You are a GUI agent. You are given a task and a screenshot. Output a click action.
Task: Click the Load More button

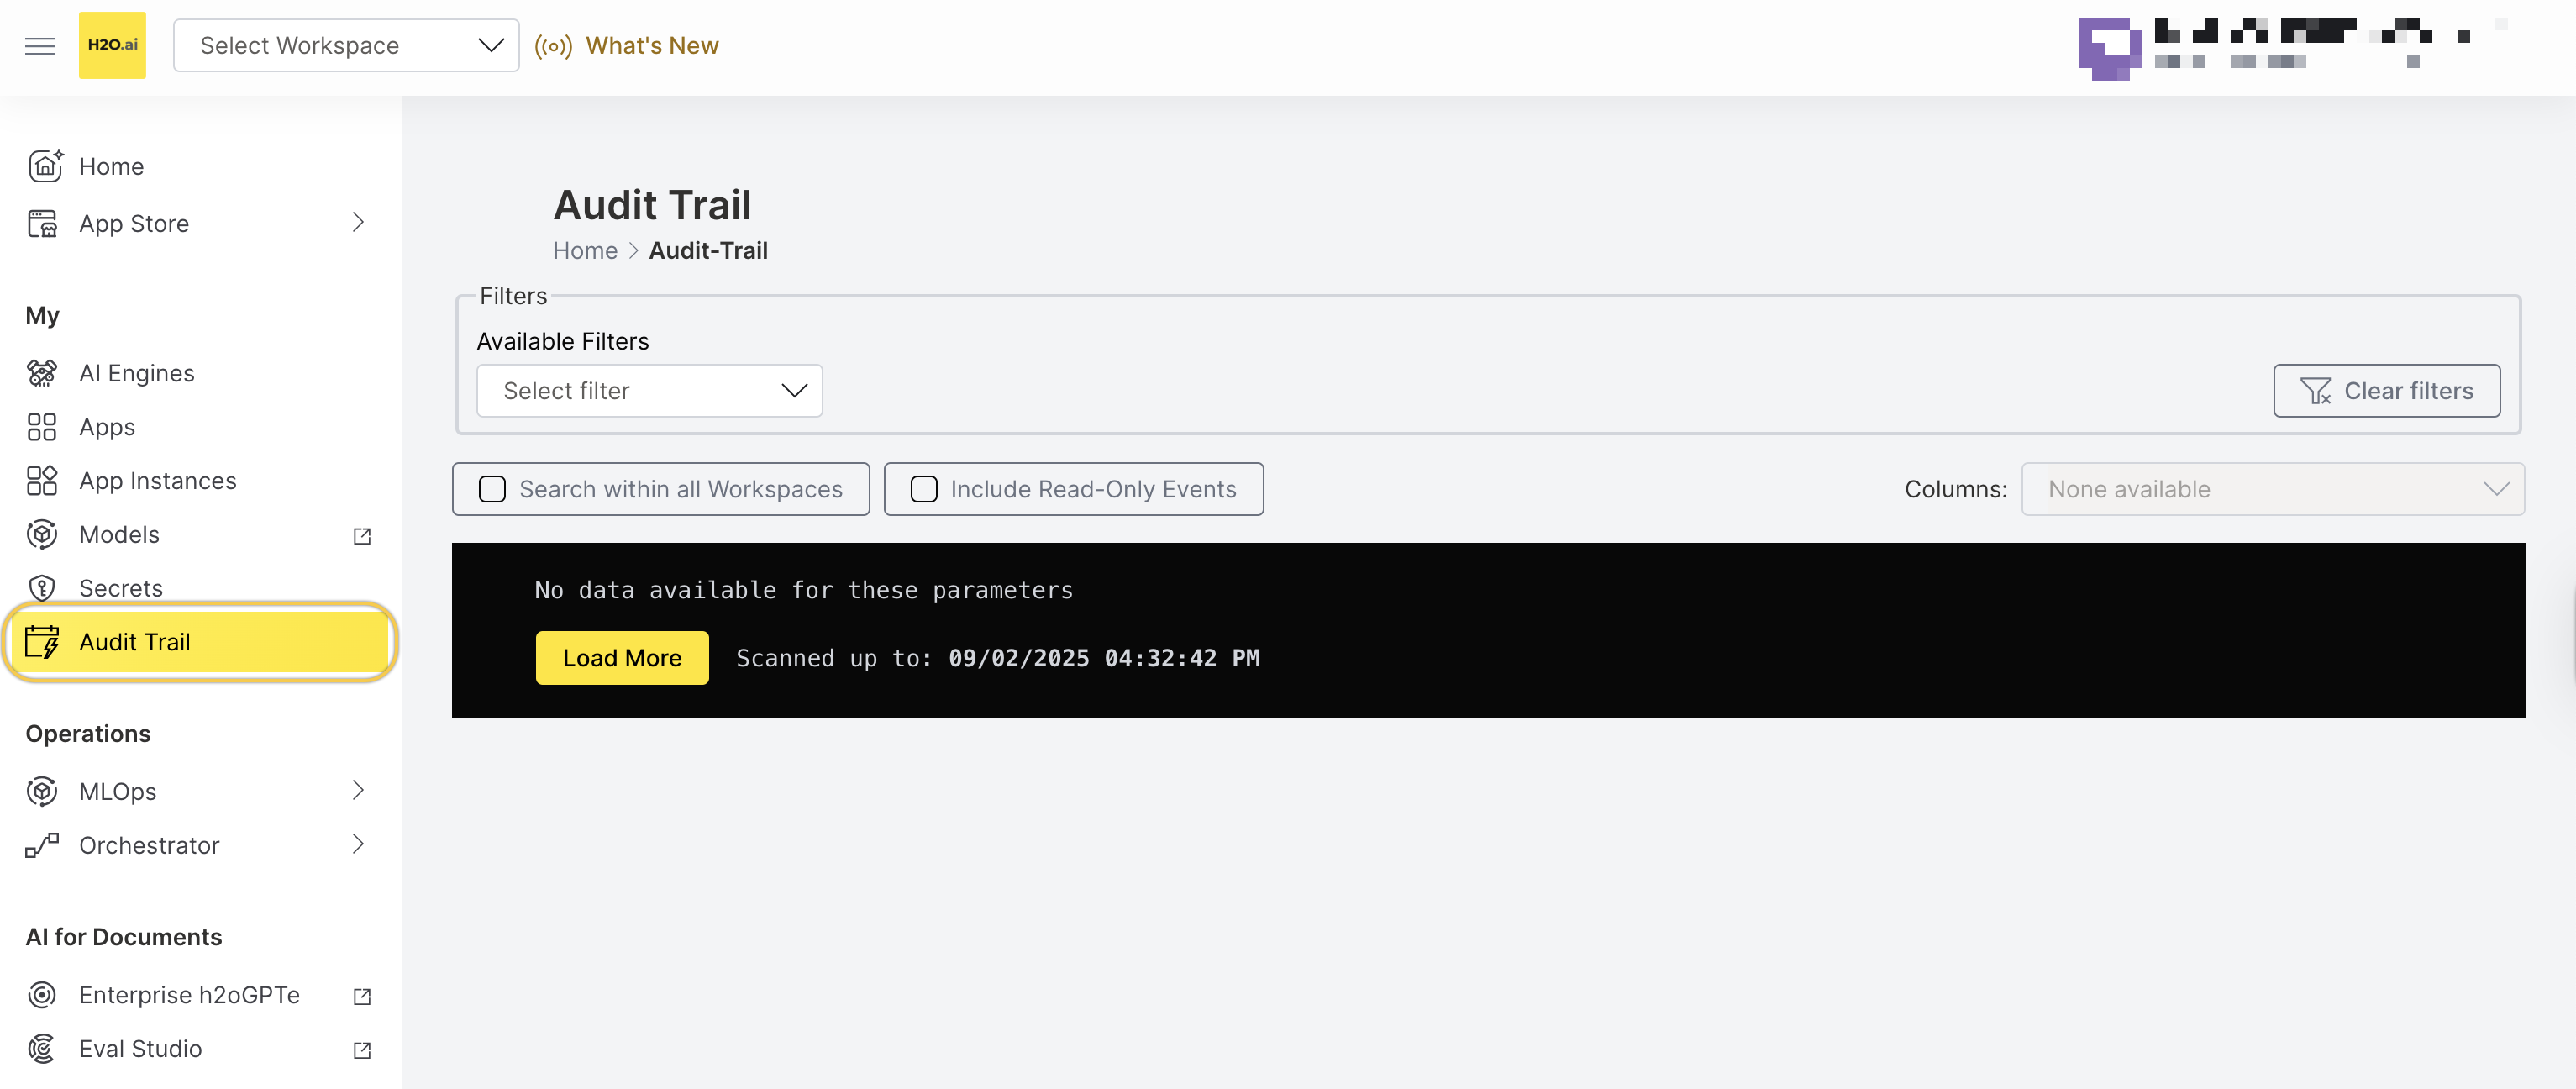(621, 658)
